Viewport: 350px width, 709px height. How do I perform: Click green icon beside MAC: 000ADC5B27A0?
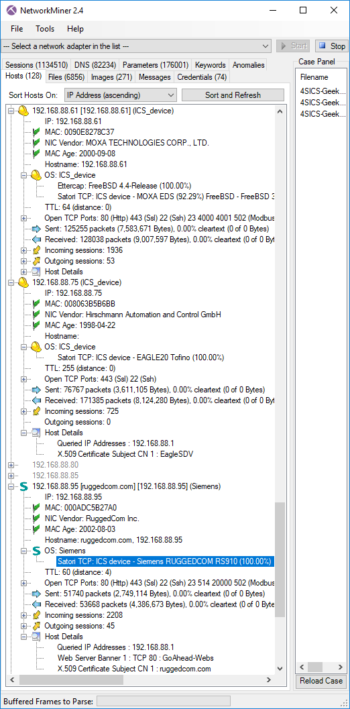[x=37, y=508]
